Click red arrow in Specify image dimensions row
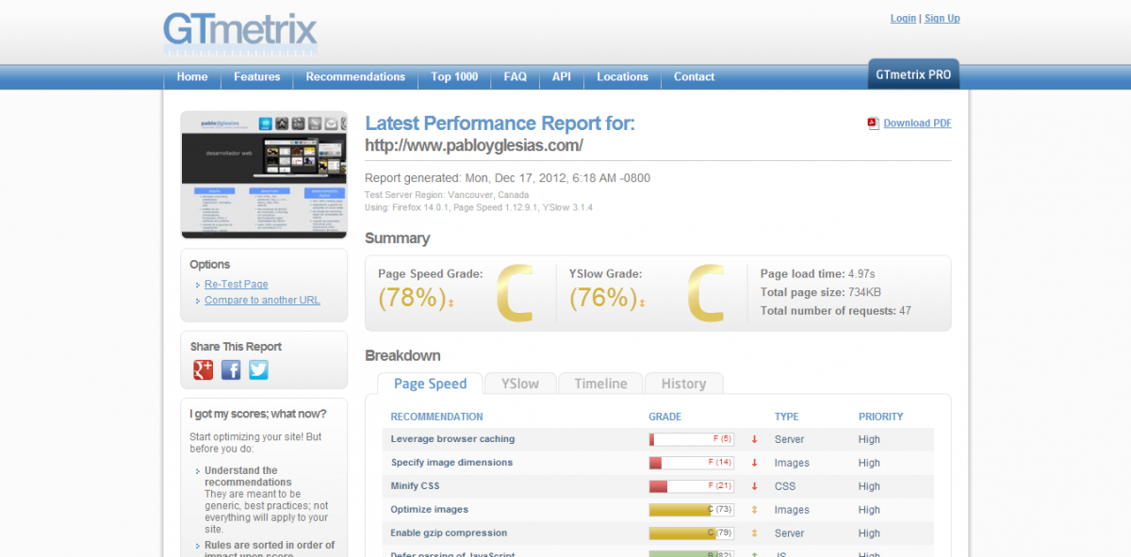Viewport: 1131px width, 557px height. [x=754, y=463]
